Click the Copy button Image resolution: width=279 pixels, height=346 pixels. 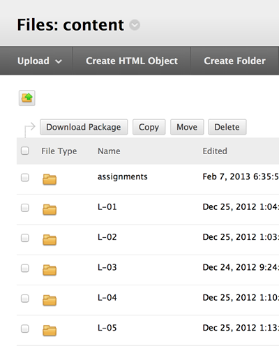pyautogui.click(x=149, y=127)
